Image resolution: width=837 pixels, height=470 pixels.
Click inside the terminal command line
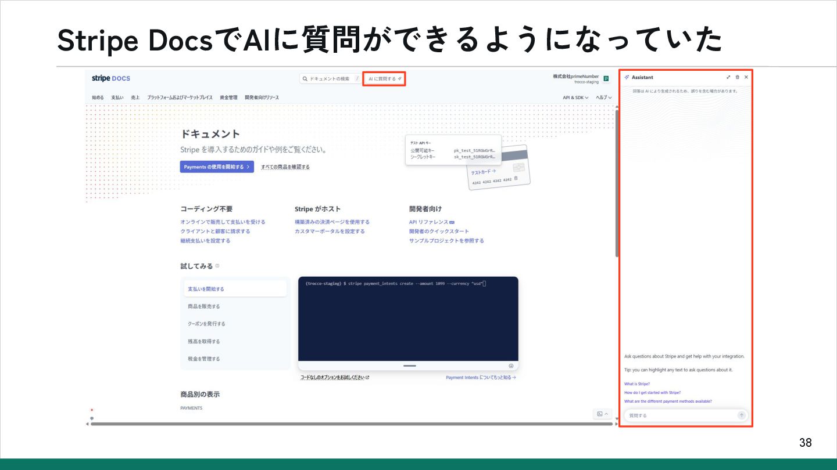(395, 283)
